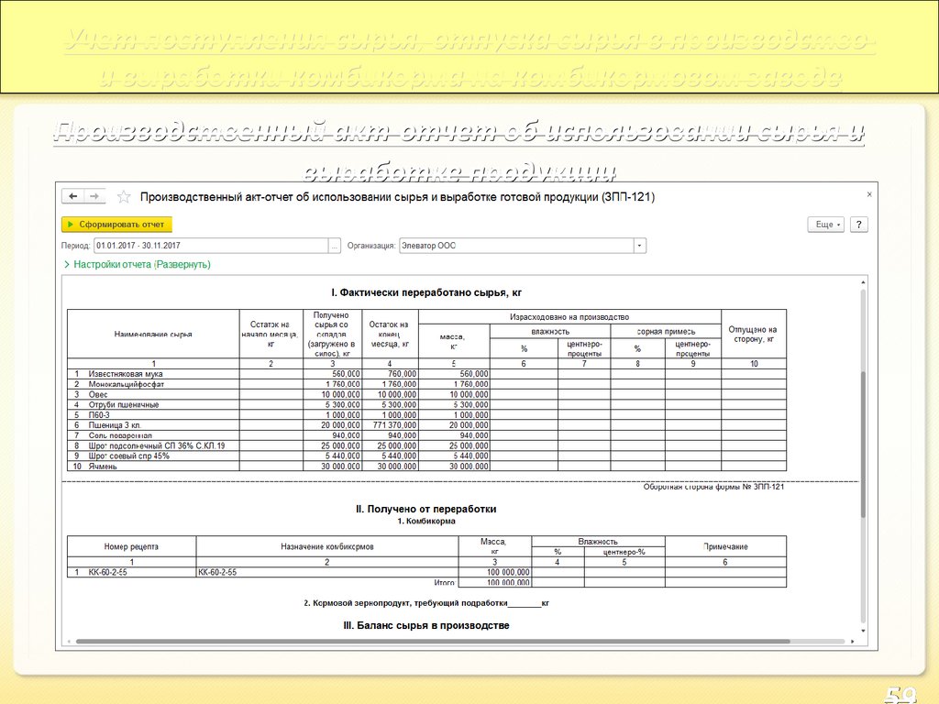Expand Настройки отчета settings section

coord(138,265)
